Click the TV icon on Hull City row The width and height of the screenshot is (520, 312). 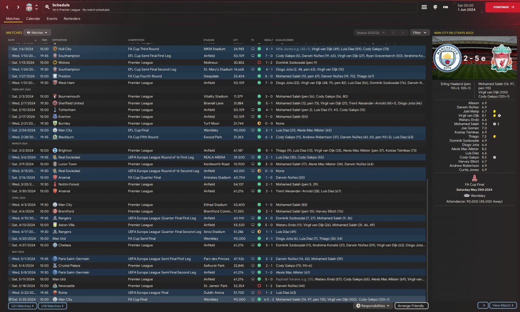tap(253, 49)
